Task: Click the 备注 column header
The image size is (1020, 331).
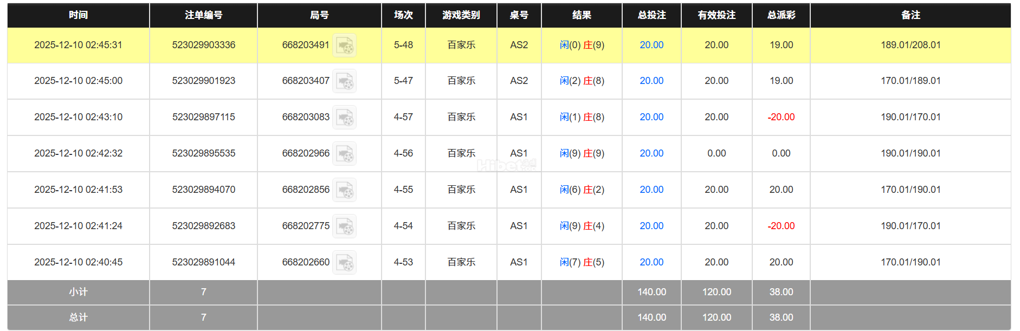Action: tap(911, 15)
